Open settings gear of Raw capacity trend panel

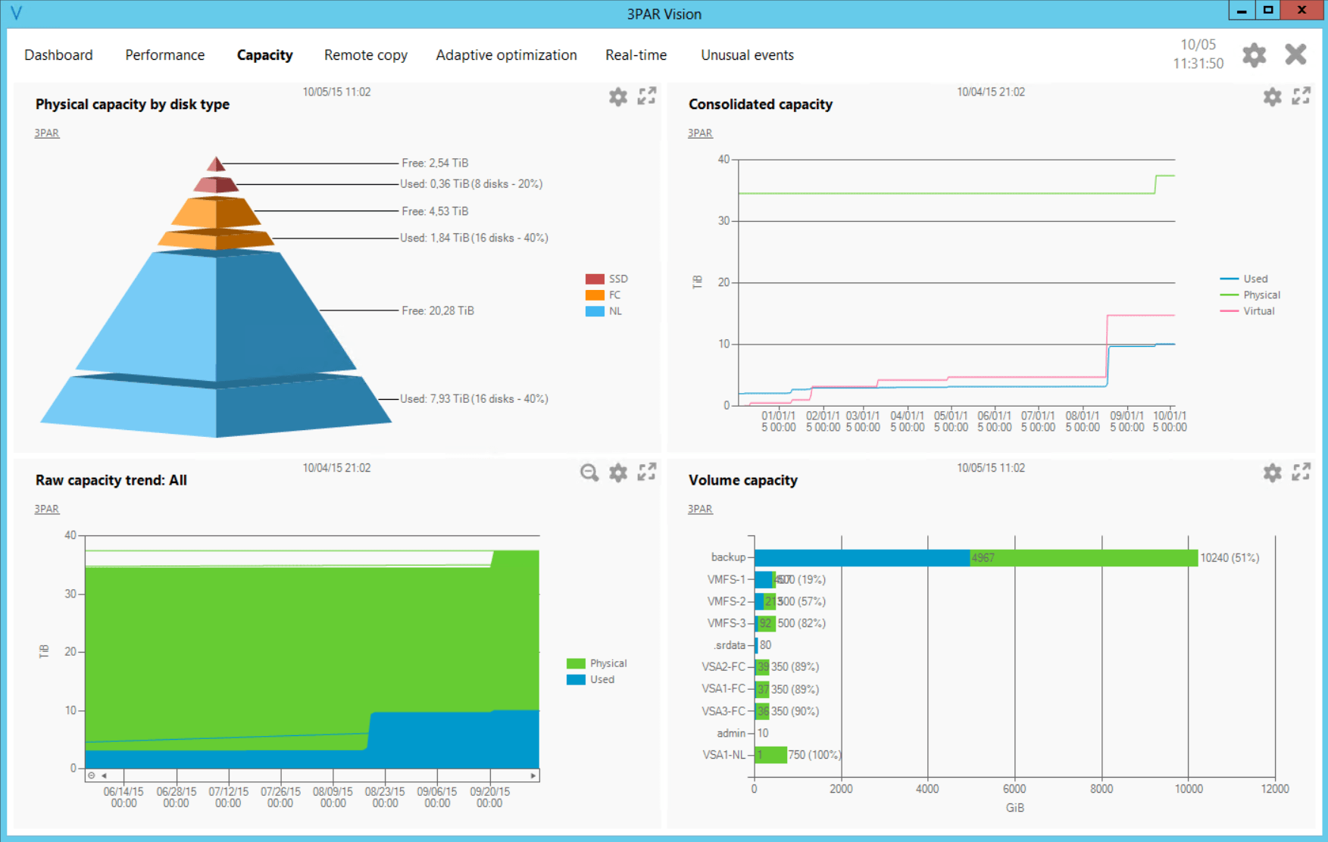618,473
